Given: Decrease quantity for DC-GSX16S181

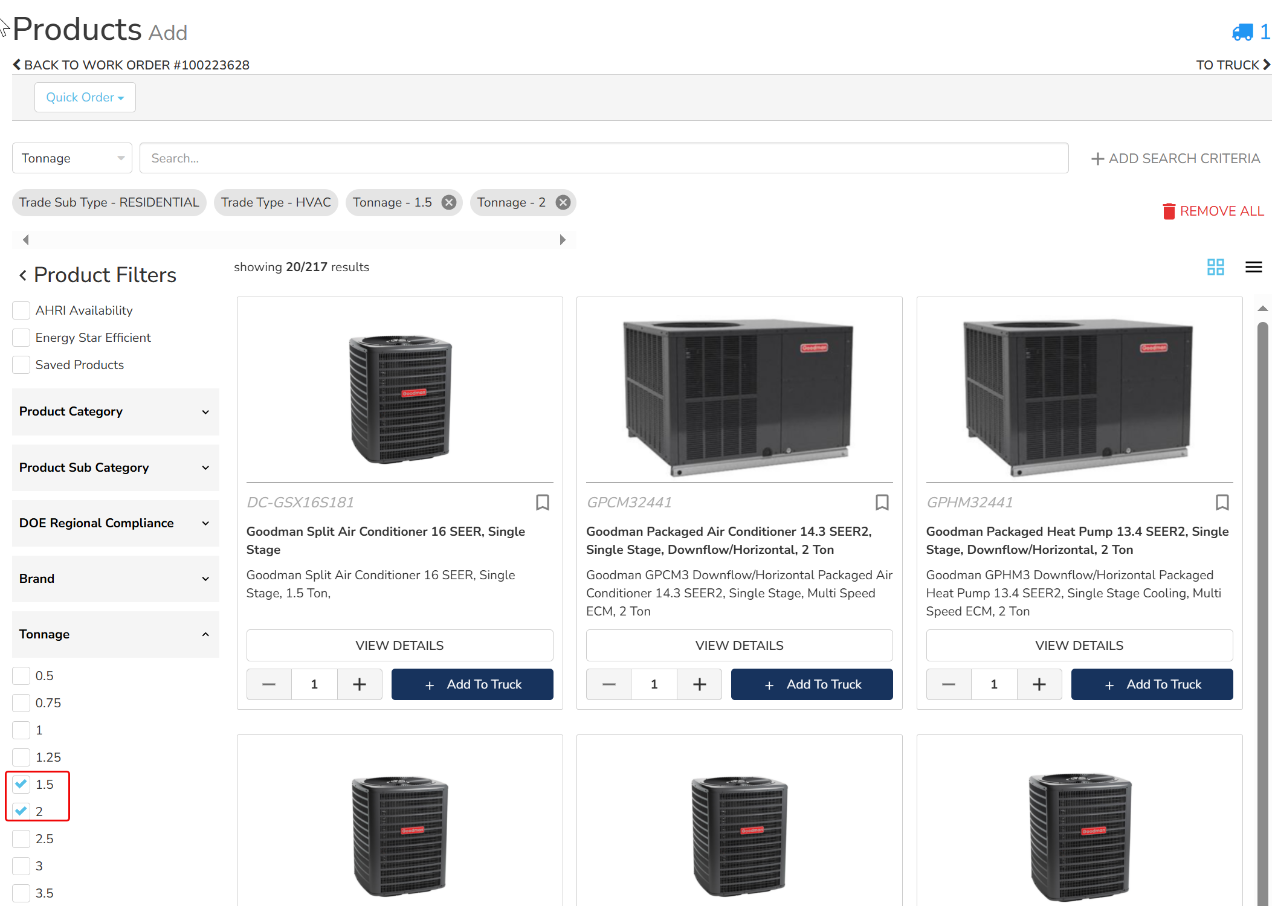Looking at the screenshot, I should [269, 684].
